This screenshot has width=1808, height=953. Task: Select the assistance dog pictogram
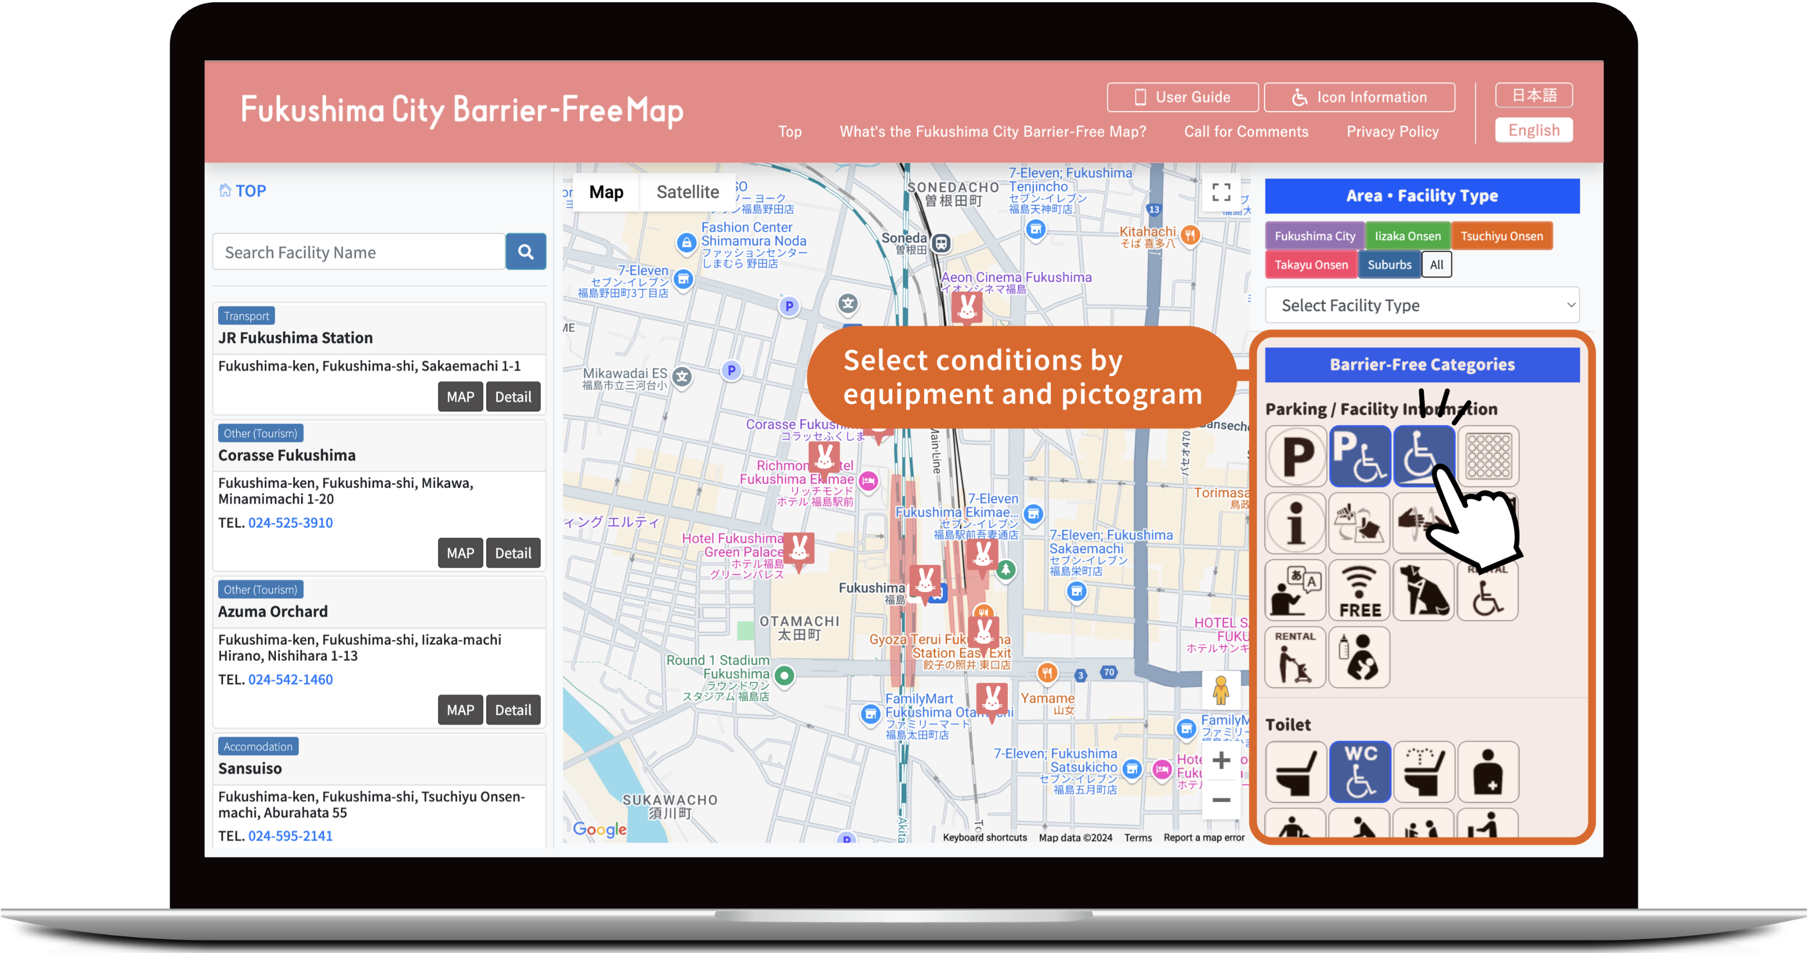click(1423, 590)
